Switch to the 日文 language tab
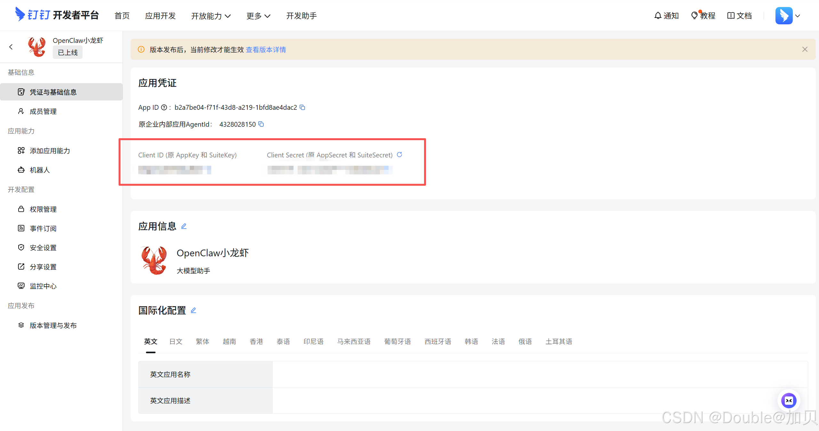 click(176, 341)
